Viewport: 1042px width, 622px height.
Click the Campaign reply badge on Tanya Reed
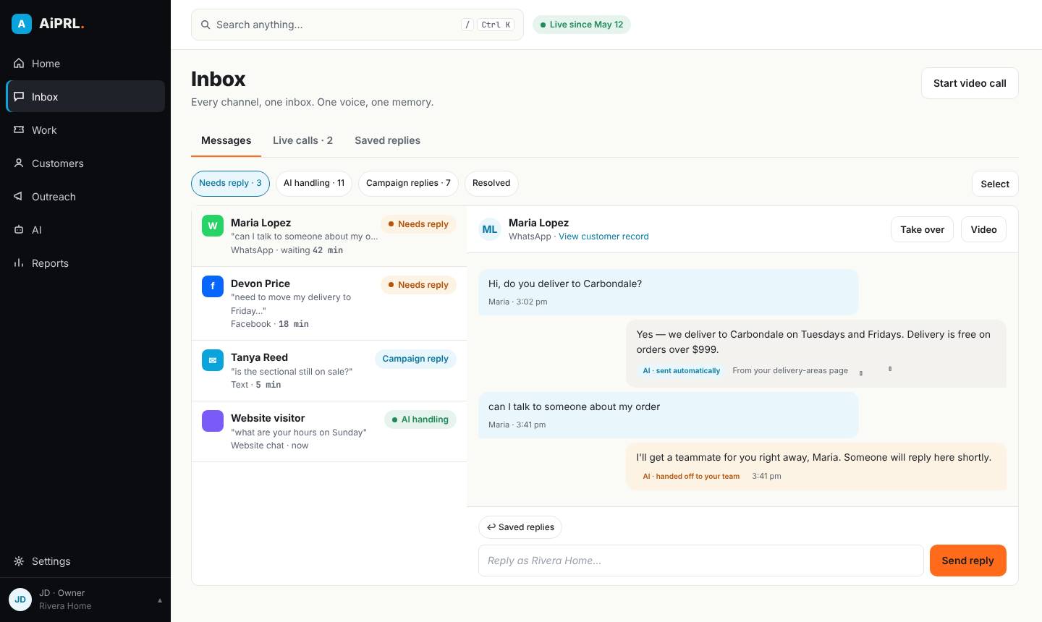pyautogui.click(x=415, y=359)
